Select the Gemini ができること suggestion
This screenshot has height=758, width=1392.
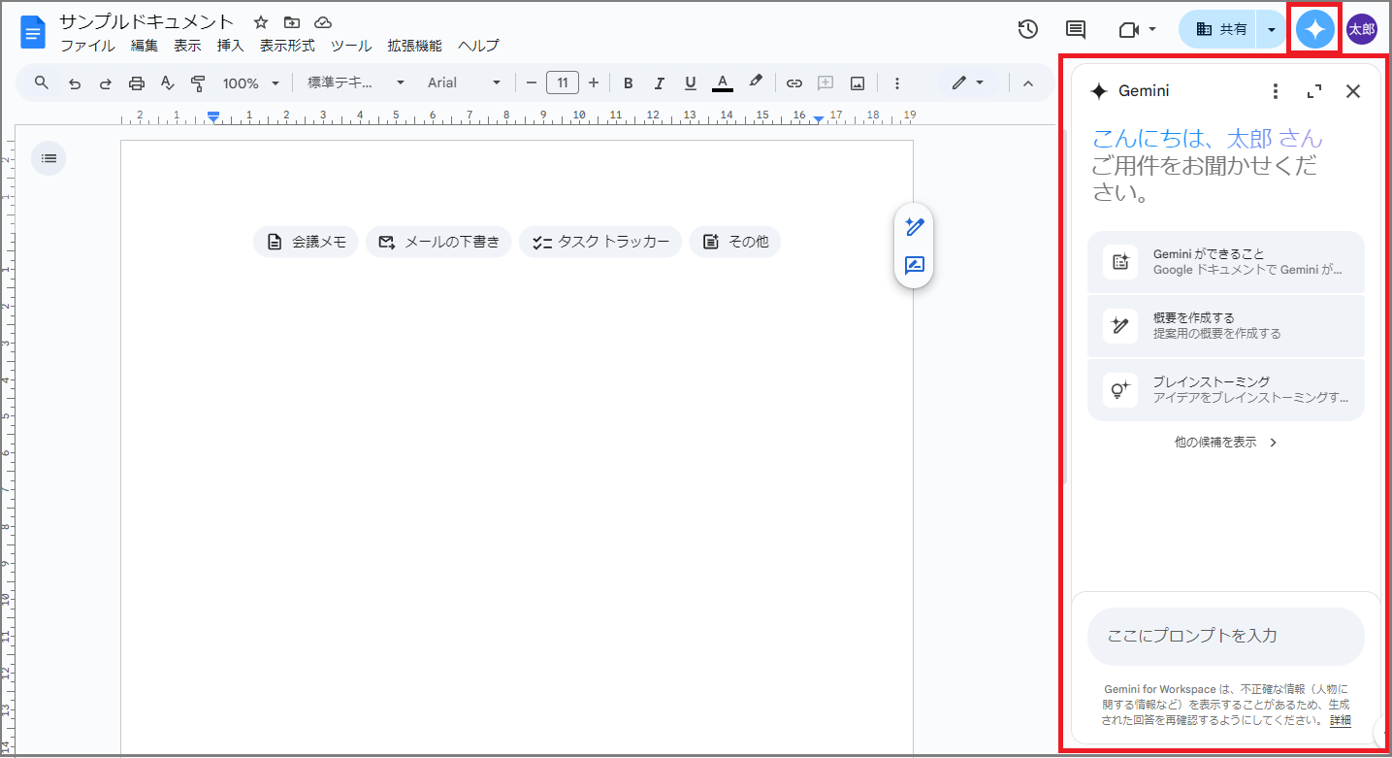(1226, 262)
